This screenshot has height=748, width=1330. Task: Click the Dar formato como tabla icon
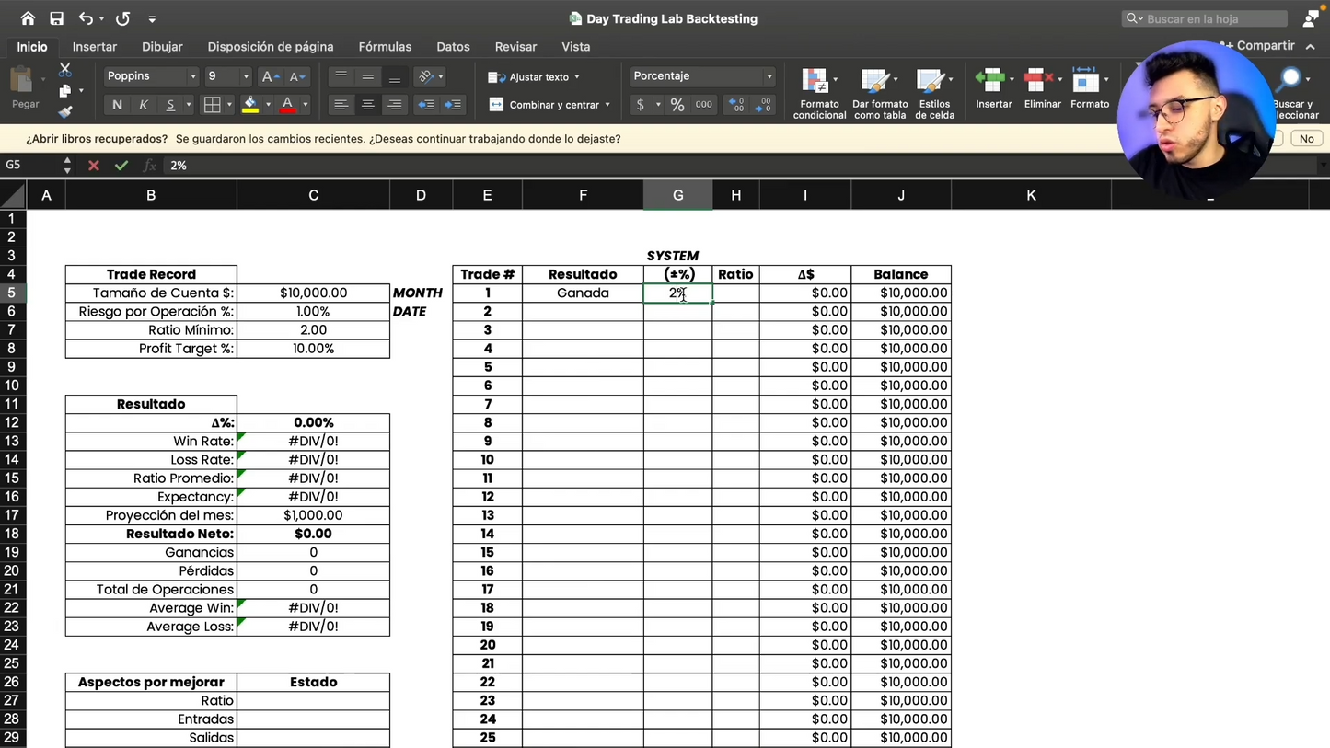[x=879, y=93]
